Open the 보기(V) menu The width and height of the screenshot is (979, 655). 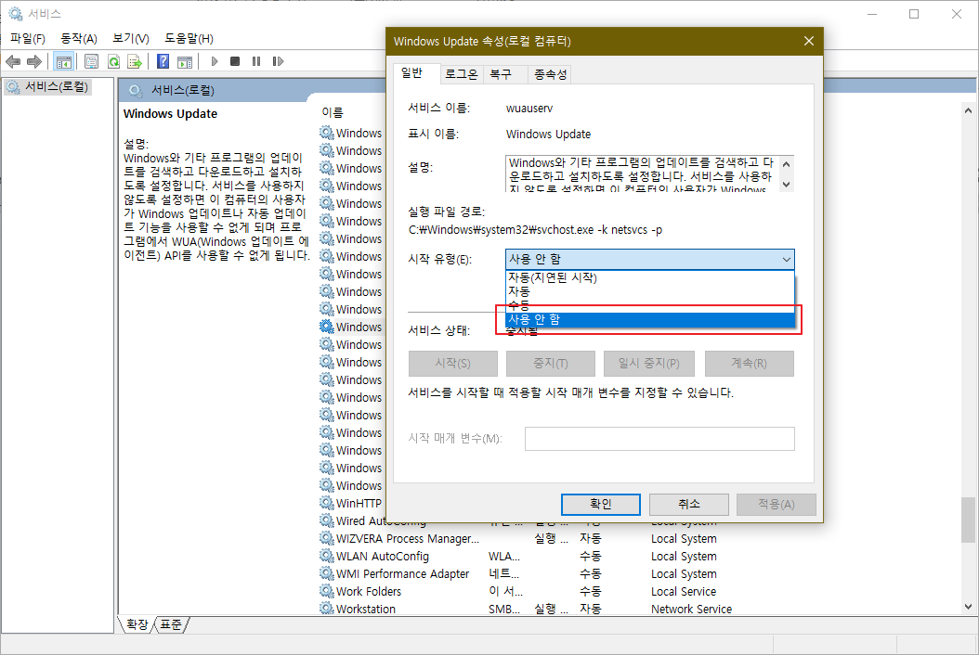coord(130,39)
